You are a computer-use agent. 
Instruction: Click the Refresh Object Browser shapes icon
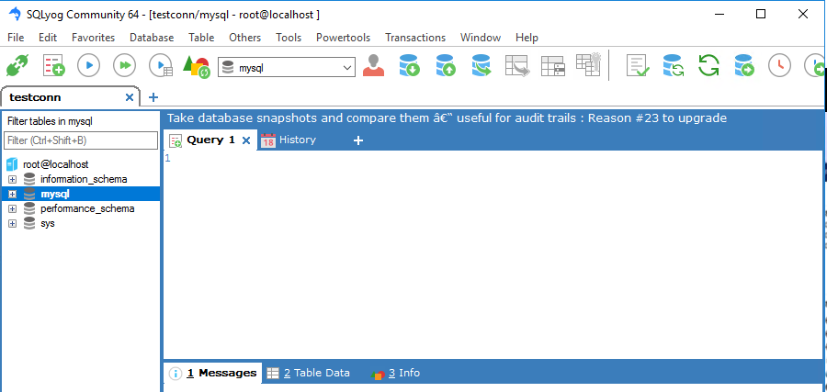coord(197,66)
